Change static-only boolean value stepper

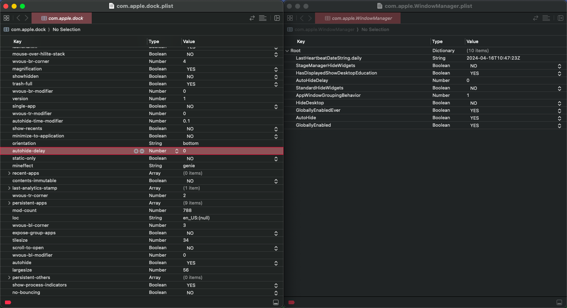(x=276, y=159)
